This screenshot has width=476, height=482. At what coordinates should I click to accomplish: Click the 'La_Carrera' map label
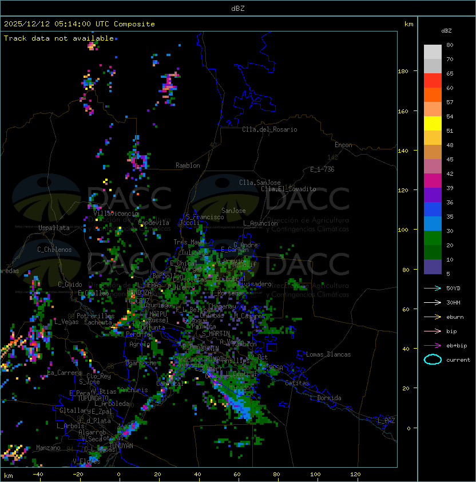click(65, 373)
